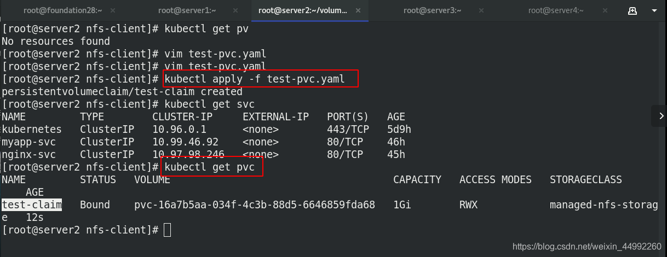Click 'kubectl apply -f test-pvc.yaml' command
Viewport: 667px width, 257px height.
pos(255,79)
